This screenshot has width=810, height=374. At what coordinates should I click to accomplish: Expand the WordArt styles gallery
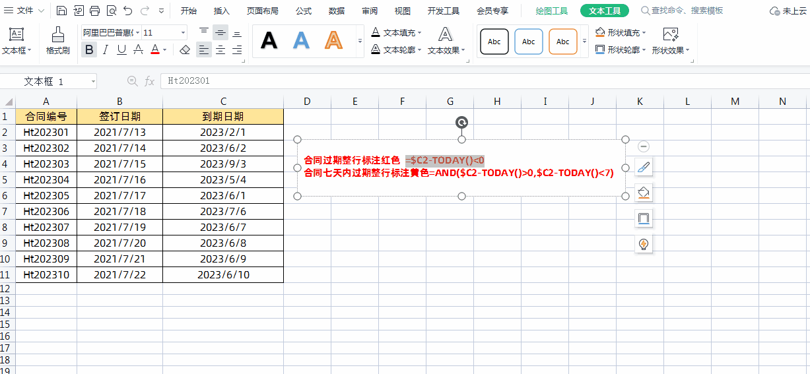pyautogui.click(x=360, y=41)
